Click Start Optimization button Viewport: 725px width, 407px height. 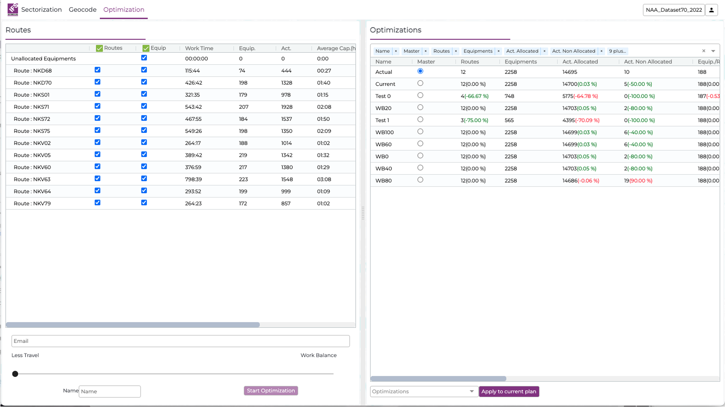pos(271,391)
